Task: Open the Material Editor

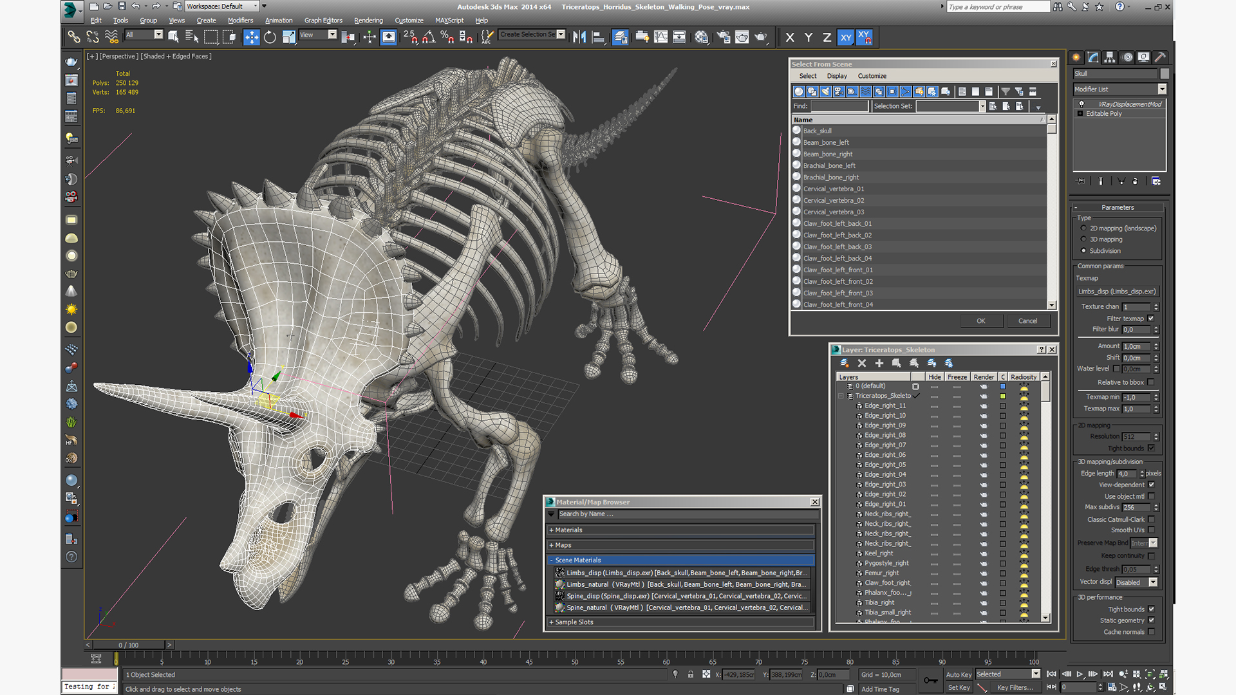Action: click(x=701, y=37)
